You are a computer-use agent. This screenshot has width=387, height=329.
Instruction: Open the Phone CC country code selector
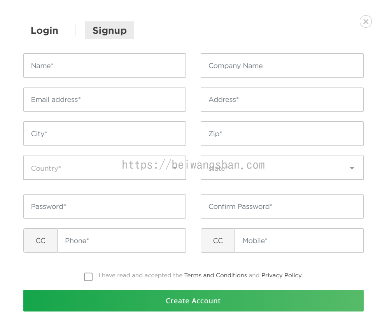(40, 240)
